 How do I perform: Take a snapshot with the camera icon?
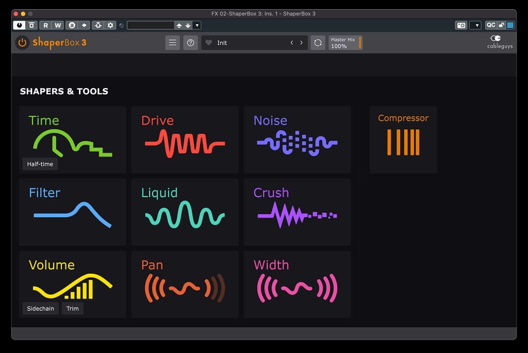coord(461,25)
